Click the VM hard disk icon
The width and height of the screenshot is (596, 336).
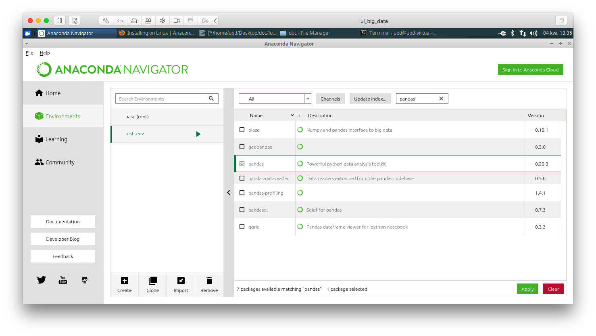click(134, 21)
